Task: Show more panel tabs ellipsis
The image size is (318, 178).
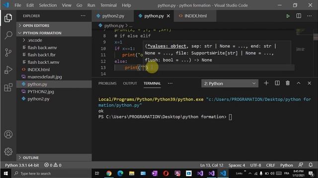Action: coord(170,84)
